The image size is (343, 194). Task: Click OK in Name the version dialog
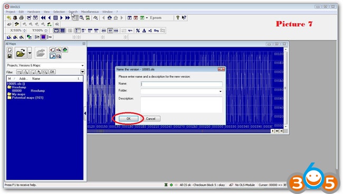pos(129,119)
